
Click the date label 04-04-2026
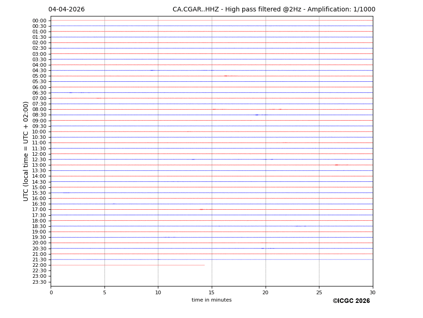tap(66, 10)
